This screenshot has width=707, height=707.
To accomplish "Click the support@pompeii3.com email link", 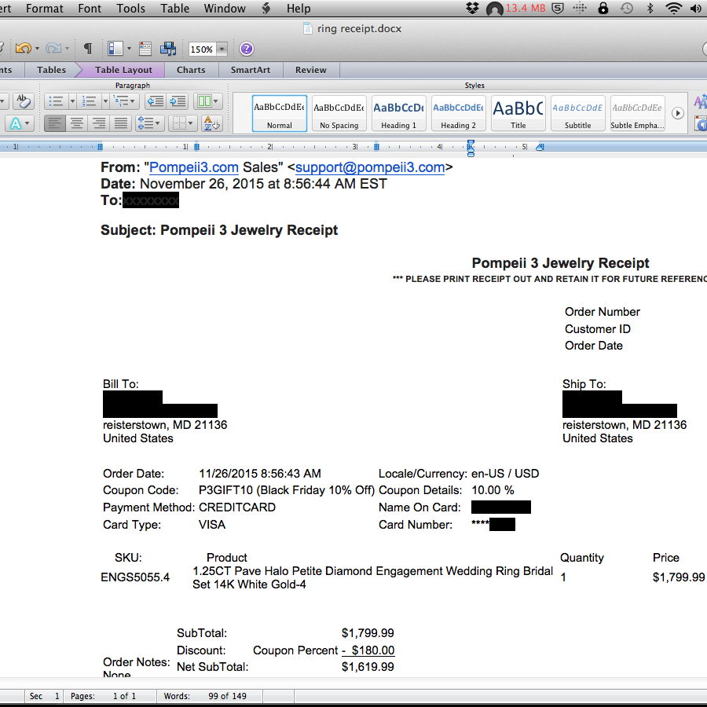I will tap(370, 167).
